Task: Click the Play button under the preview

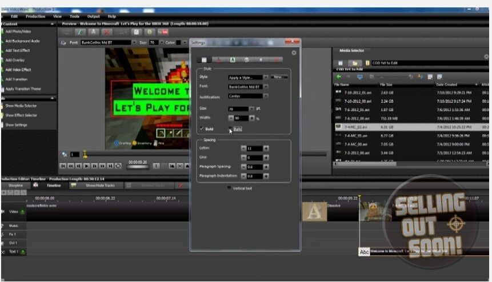Action: pos(87,166)
